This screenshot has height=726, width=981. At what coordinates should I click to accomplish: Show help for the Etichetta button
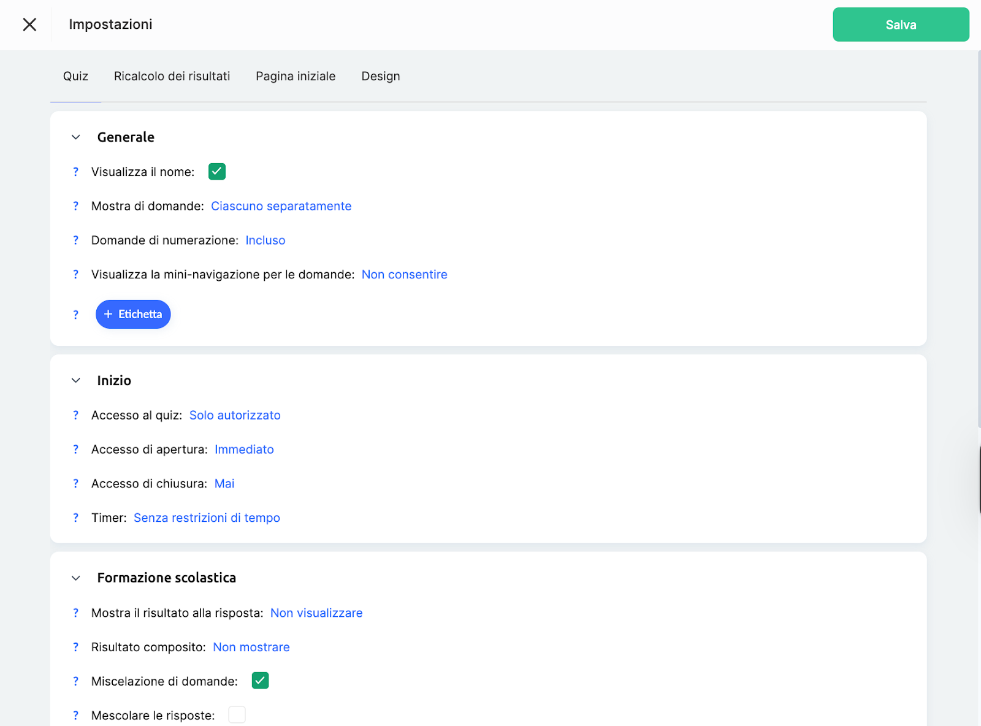point(75,315)
